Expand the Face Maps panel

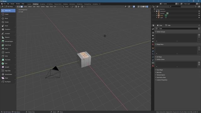160,70
